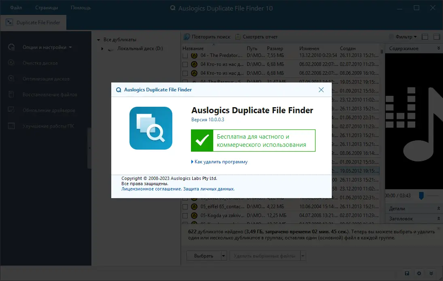Open Options and settings icon in sidebar
Image resolution: width=443 pixels, height=281 pixels.
[x=11, y=47]
